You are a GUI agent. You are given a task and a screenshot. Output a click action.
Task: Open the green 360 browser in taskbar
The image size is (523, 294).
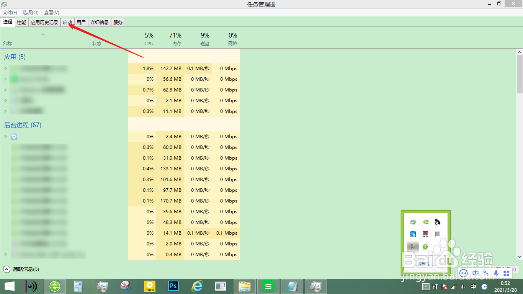(x=55, y=286)
